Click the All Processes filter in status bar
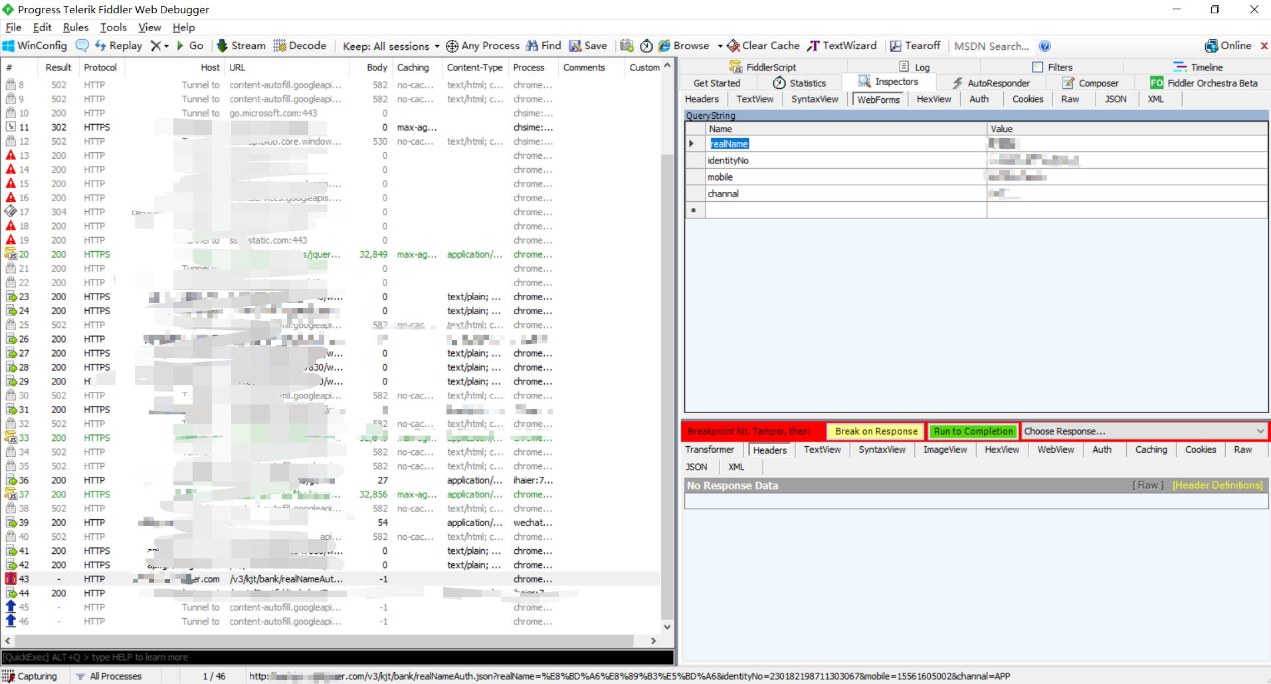 pos(108,676)
